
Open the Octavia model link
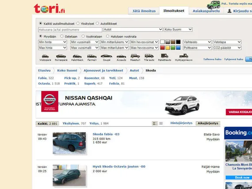pos(44,84)
